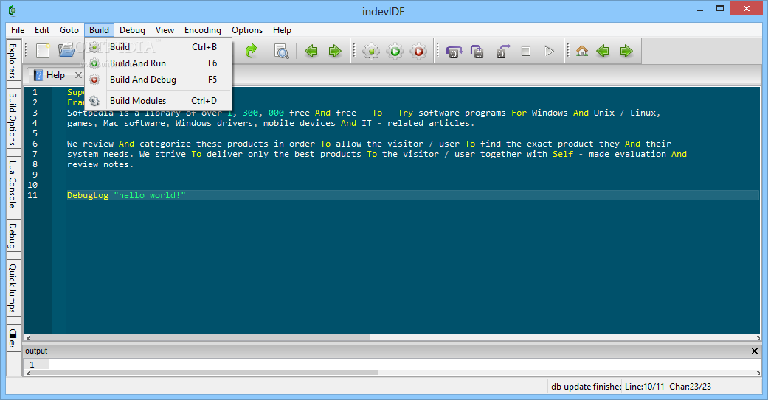The height and width of the screenshot is (400, 768).
Task: Click the "review notes." text on line 8
Action: click(x=100, y=164)
